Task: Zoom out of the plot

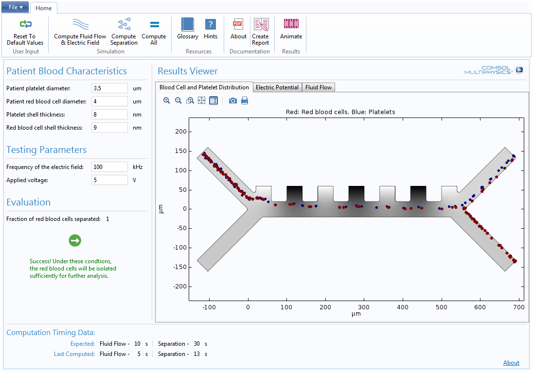Action: [178, 101]
